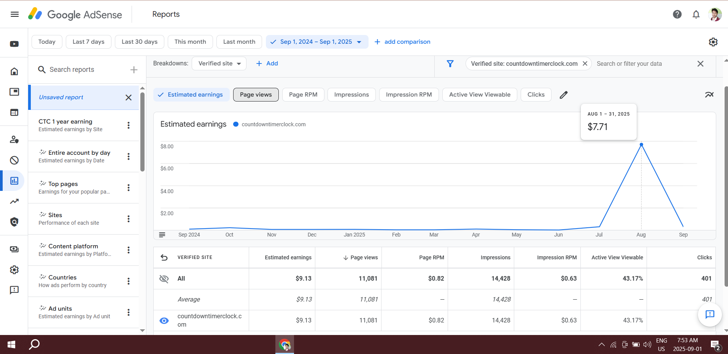The image size is (728, 354).
Task: Remove the Verified site filter chip
Action: 585,64
